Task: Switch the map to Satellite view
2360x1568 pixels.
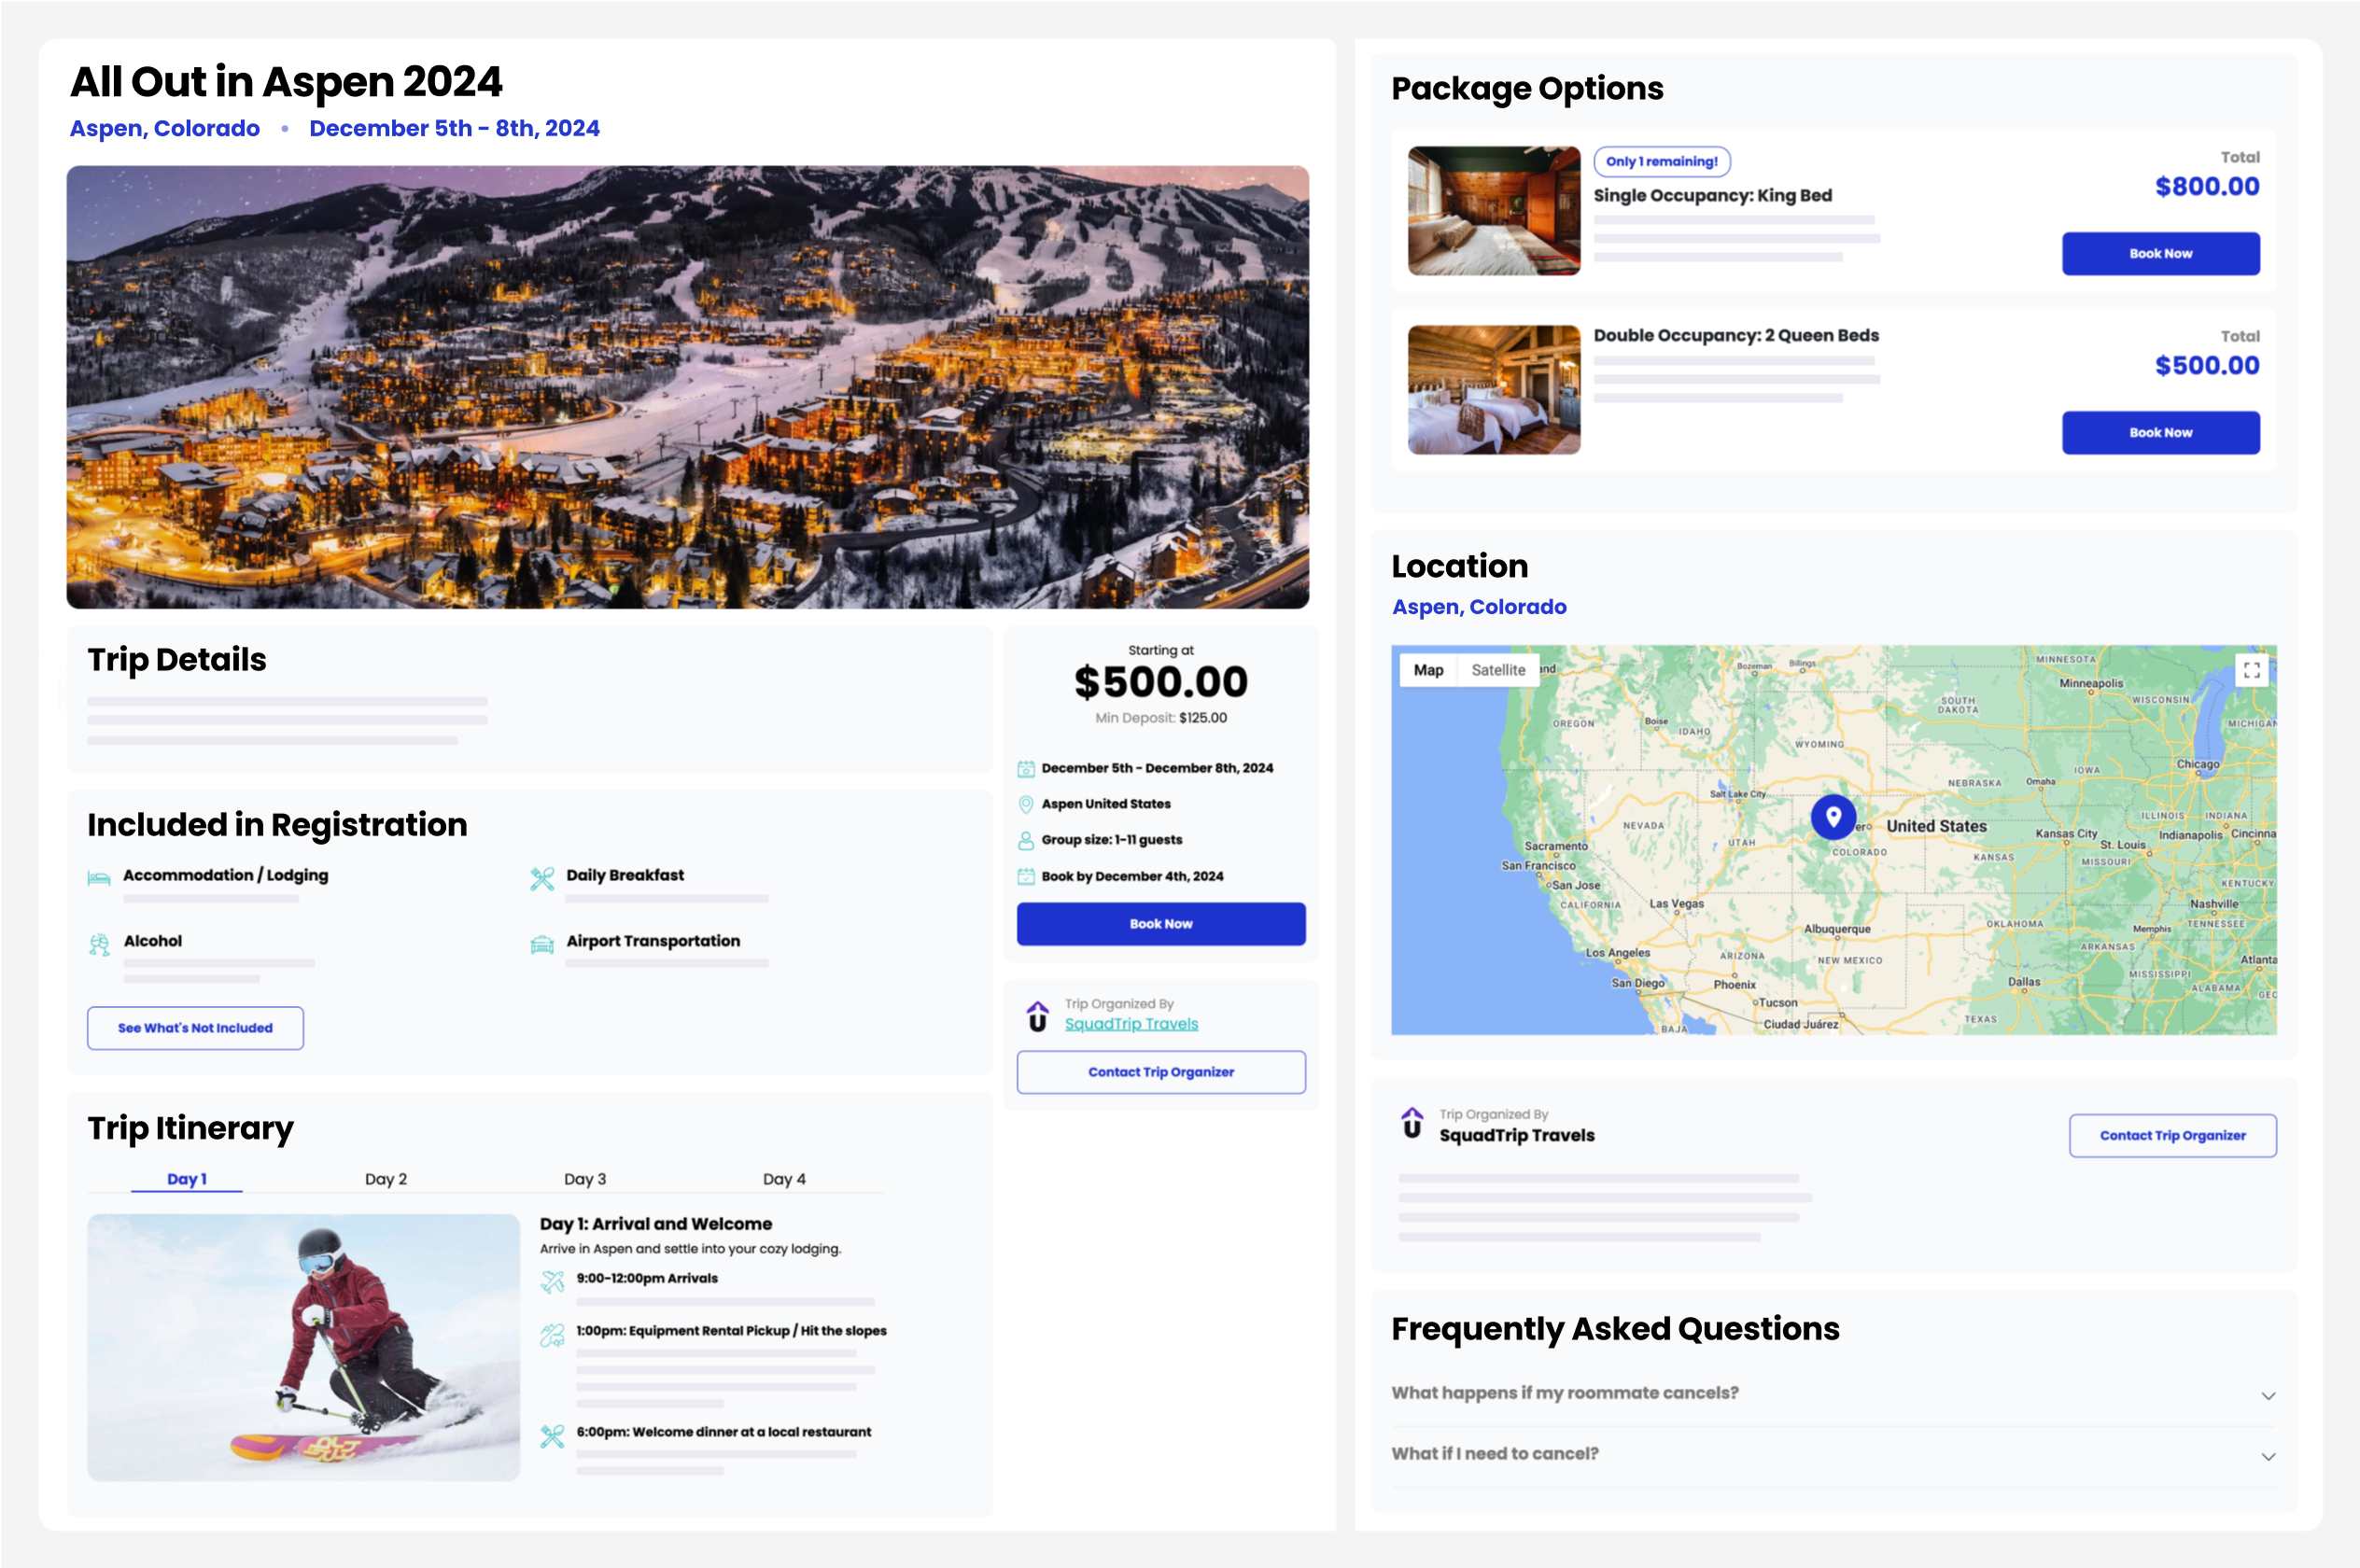Action: (1498, 670)
